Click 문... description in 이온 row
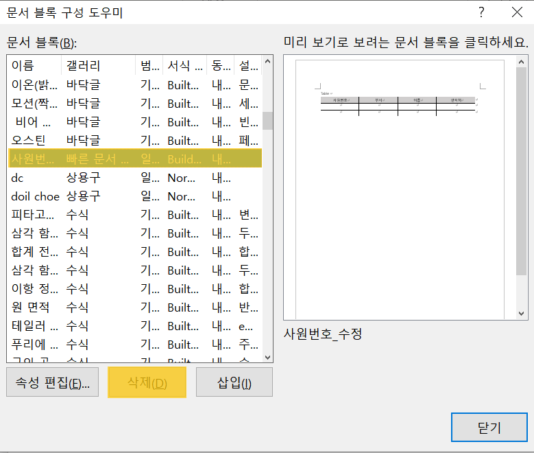Image resolution: width=534 pixels, height=453 pixels. [249, 84]
